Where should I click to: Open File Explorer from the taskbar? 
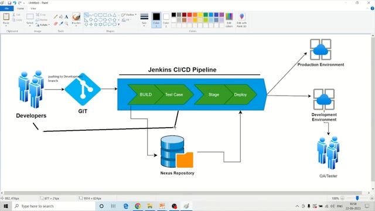(x=150, y=206)
